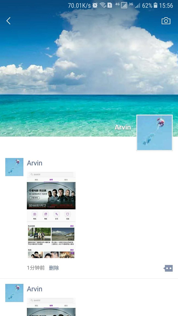Open the second post's Arvin name link
Screen dimensions: 178x316
click(x=35, y=289)
